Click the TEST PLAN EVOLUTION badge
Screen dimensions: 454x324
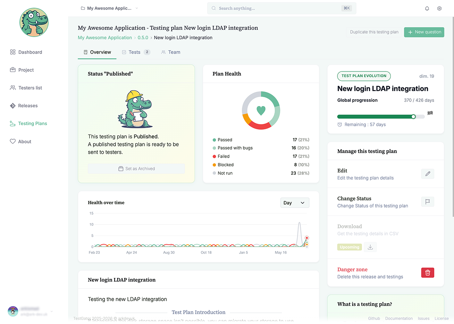click(x=364, y=76)
